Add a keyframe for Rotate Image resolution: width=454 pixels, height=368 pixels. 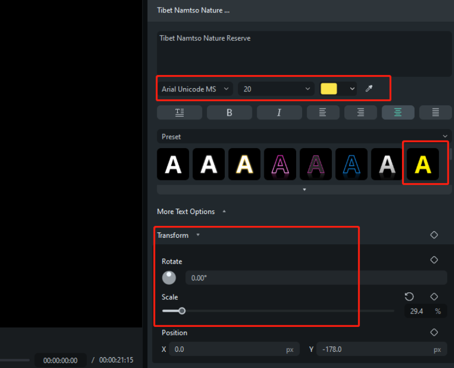[x=434, y=259]
